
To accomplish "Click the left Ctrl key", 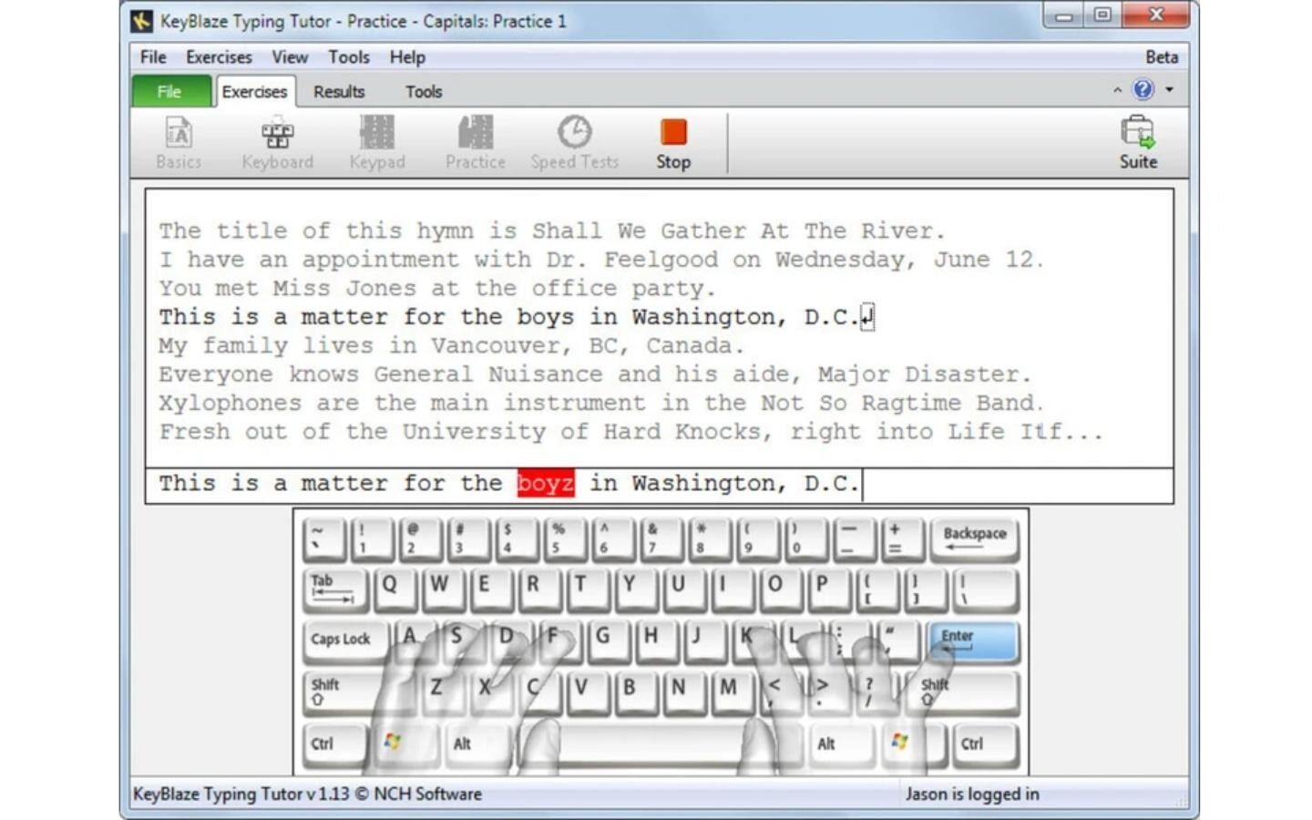I will [x=334, y=743].
